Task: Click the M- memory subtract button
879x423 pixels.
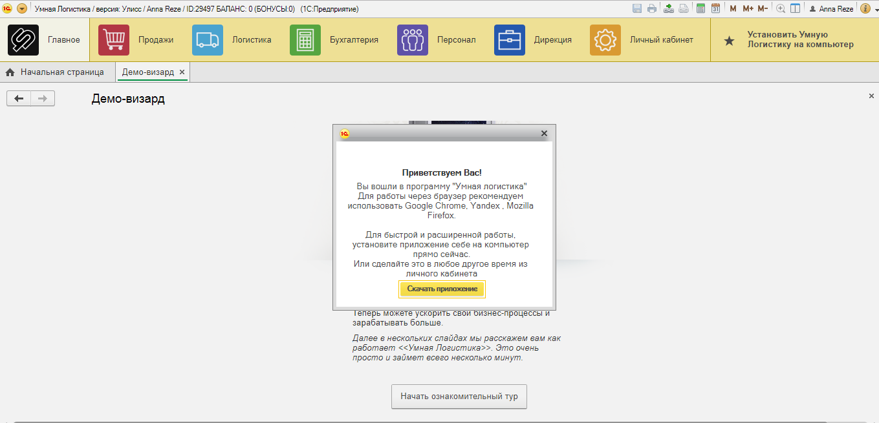Action: [x=763, y=8]
